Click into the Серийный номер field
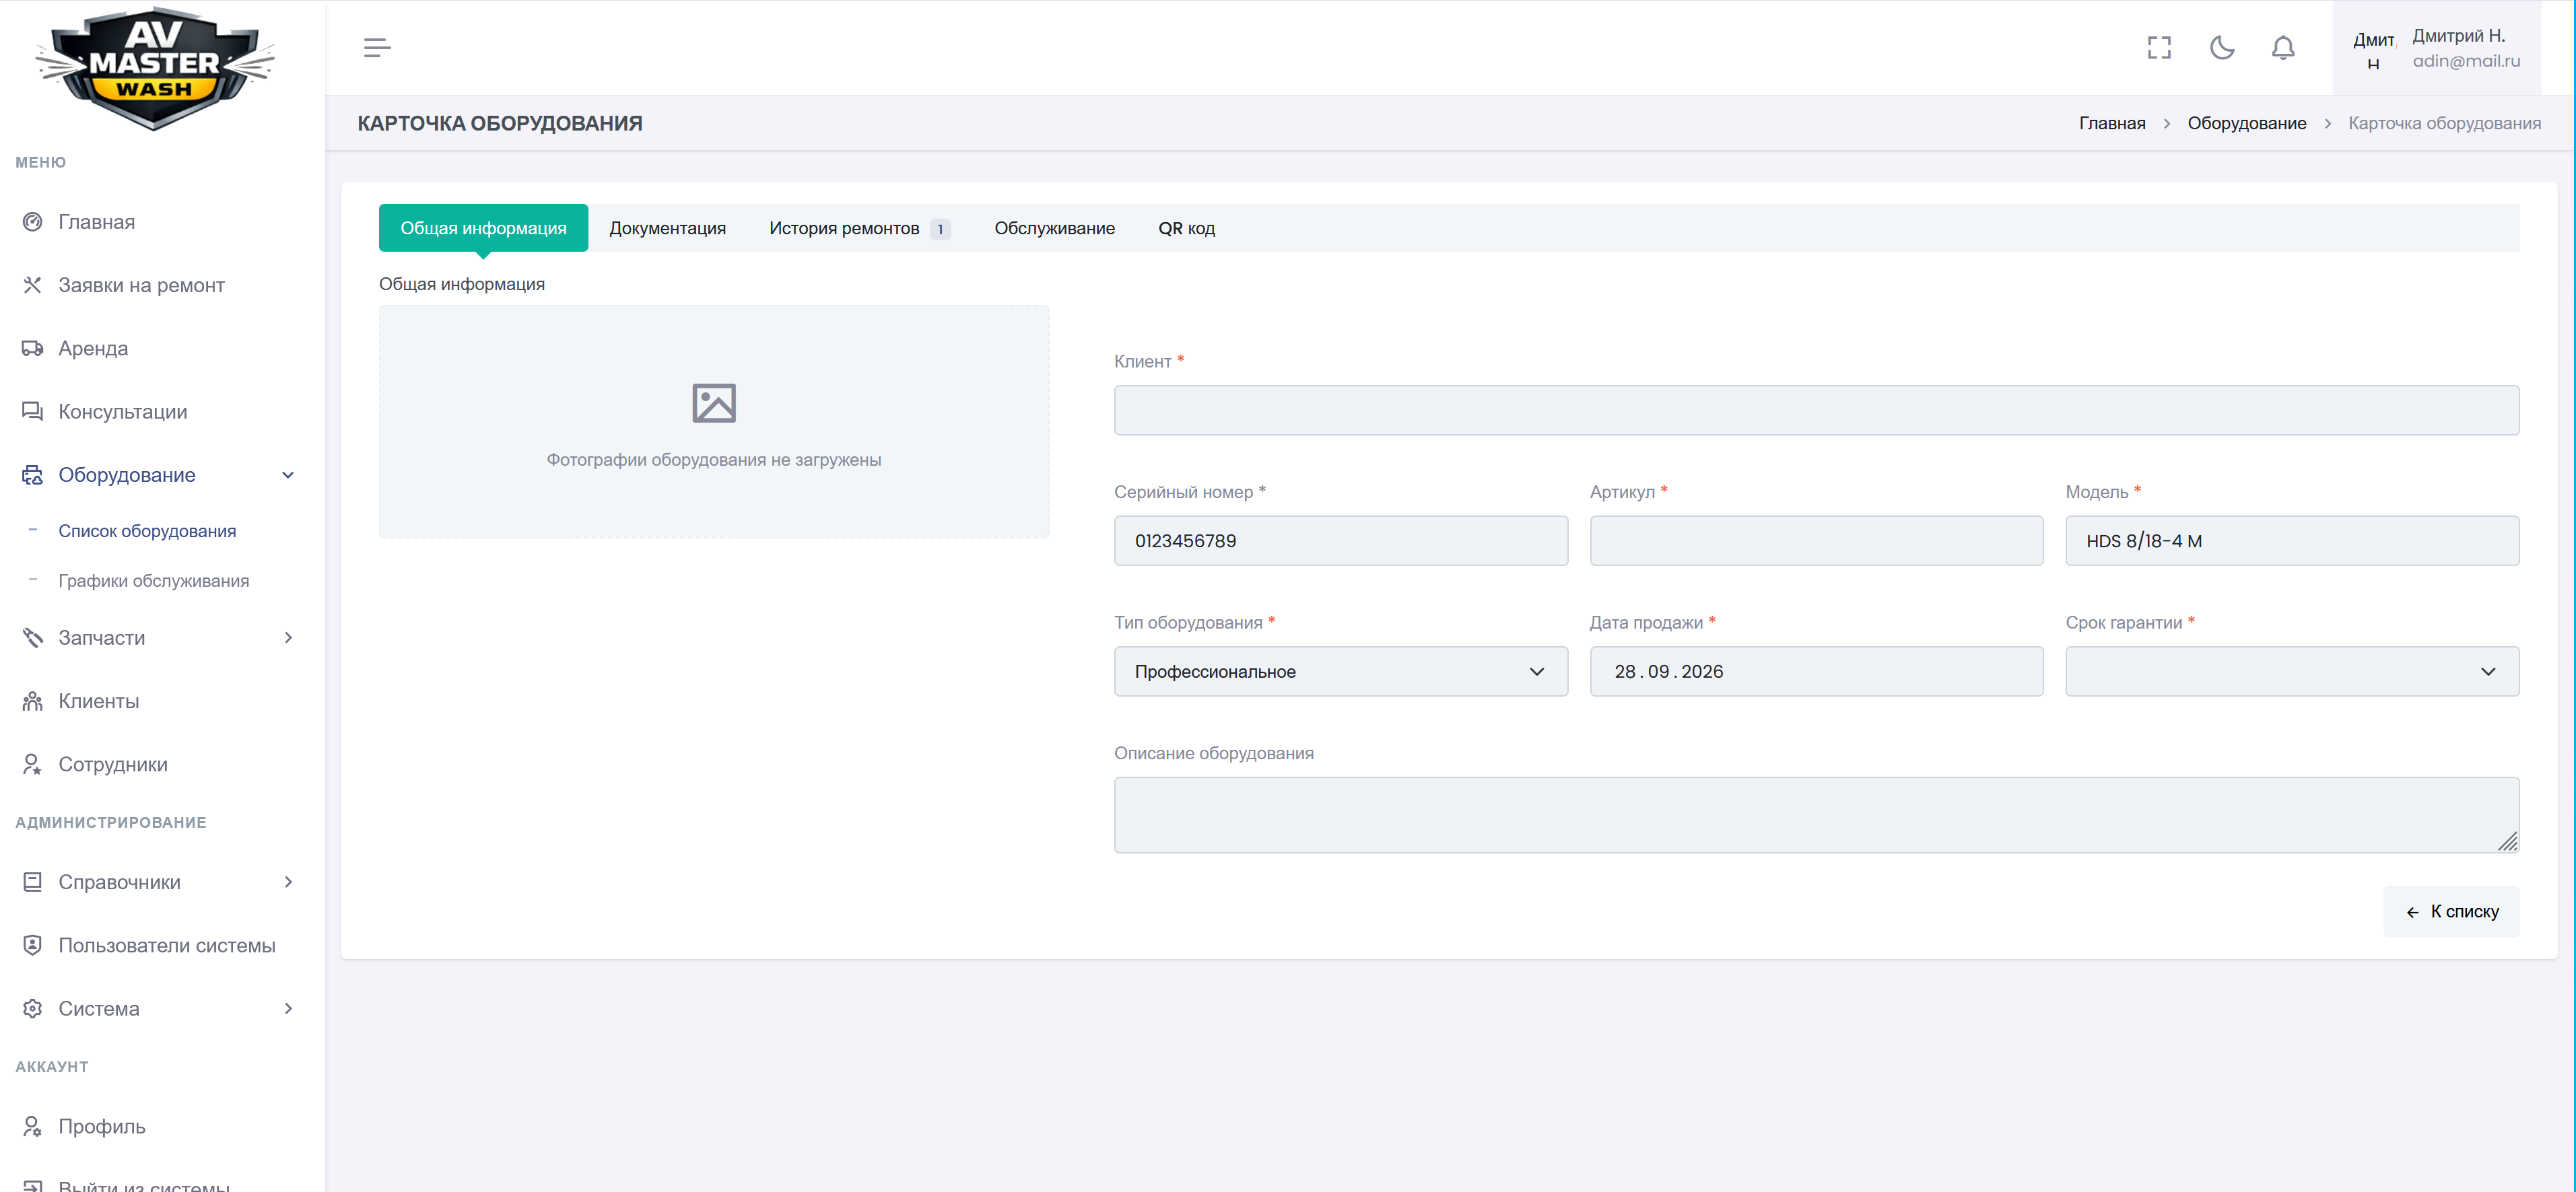Image resolution: width=2576 pixels, height=1192 pixels. coord(1340,541)
